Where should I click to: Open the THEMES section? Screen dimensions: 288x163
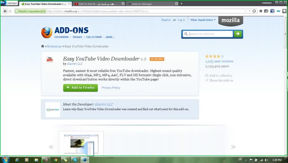click(x=77, y=37)
